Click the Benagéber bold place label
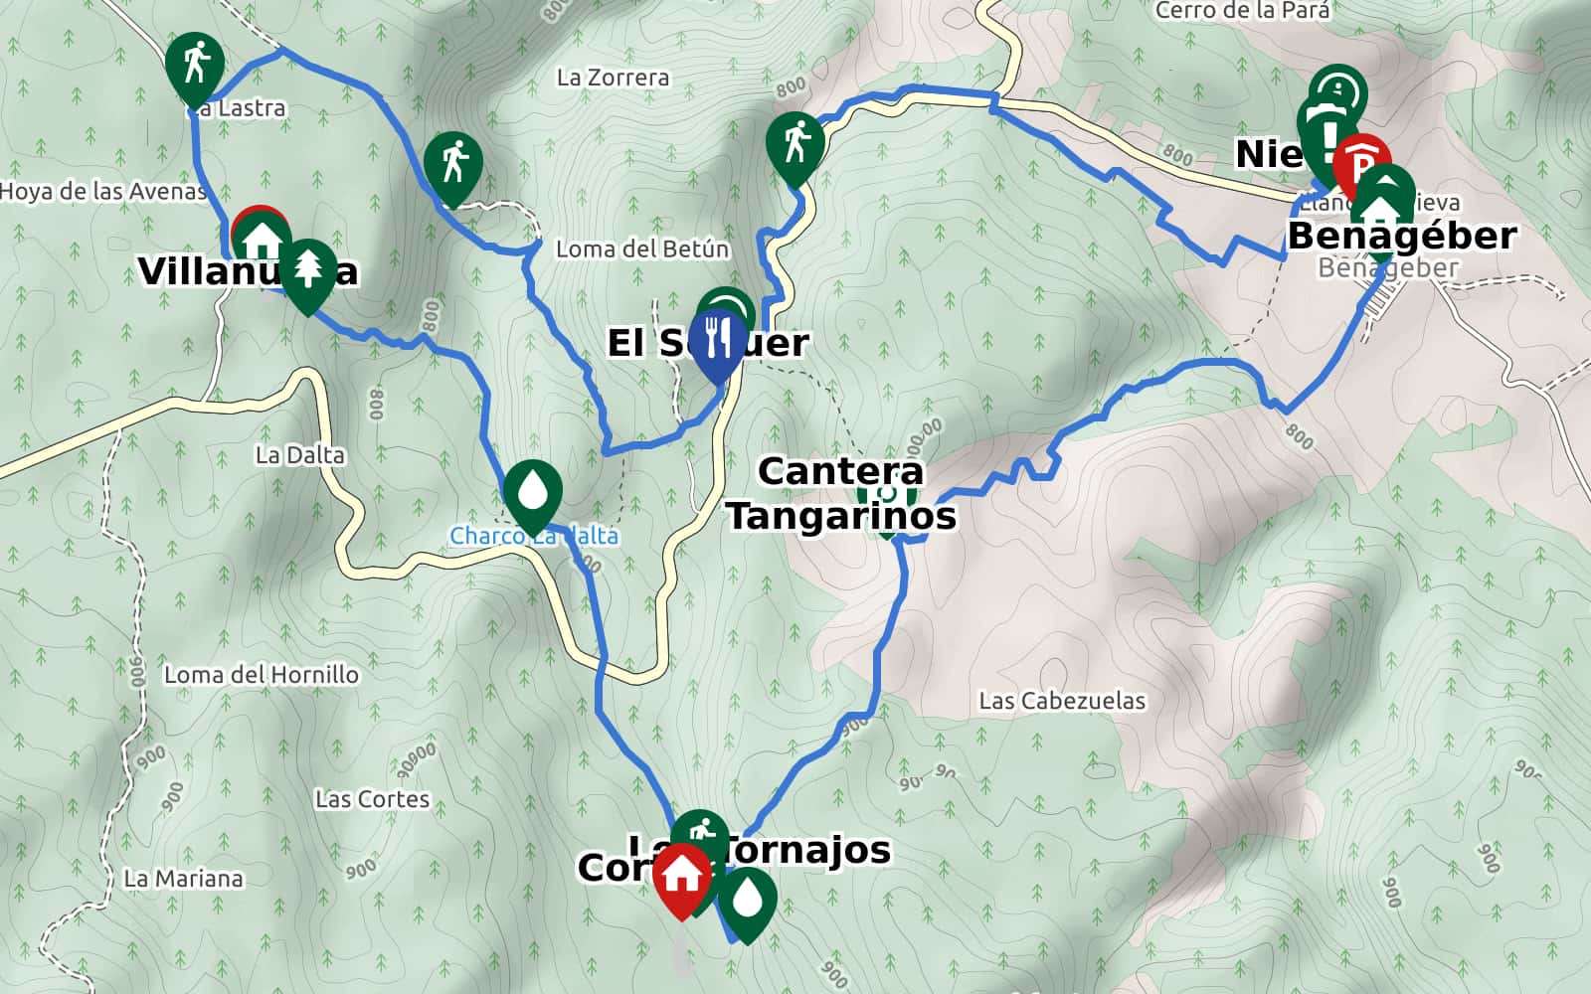 tap(1402, 236)
